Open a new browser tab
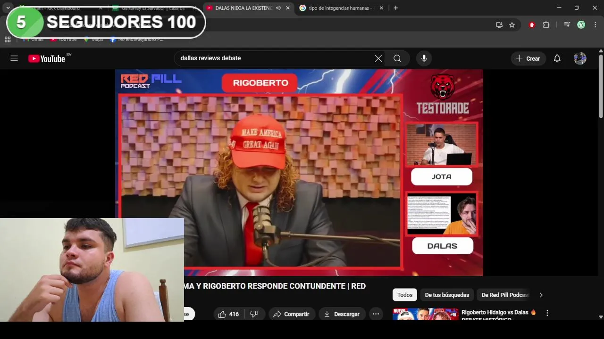Screen dimensions: 604x339 pos(395,8)
